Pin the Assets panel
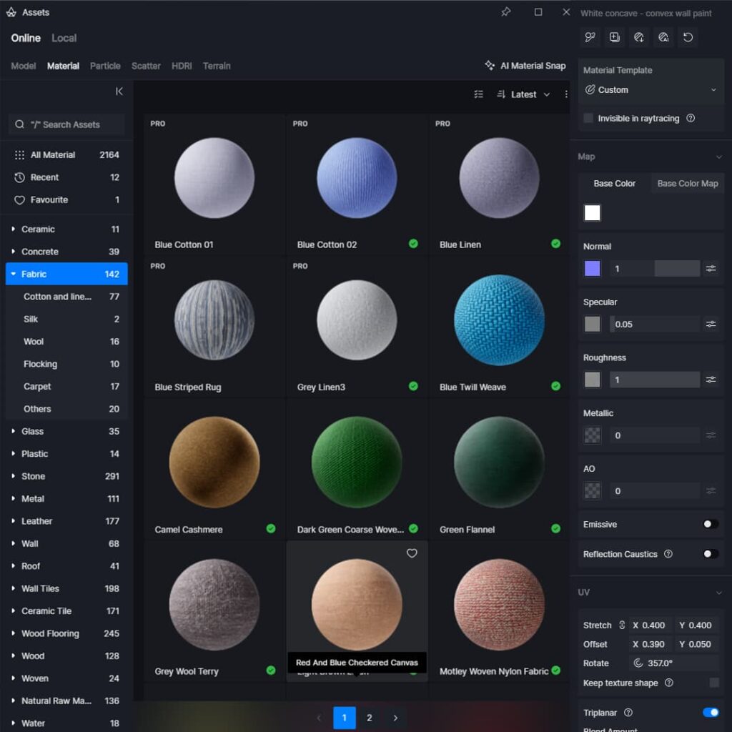The width and height of the screenshot is (732, 732). click(506, 12)
